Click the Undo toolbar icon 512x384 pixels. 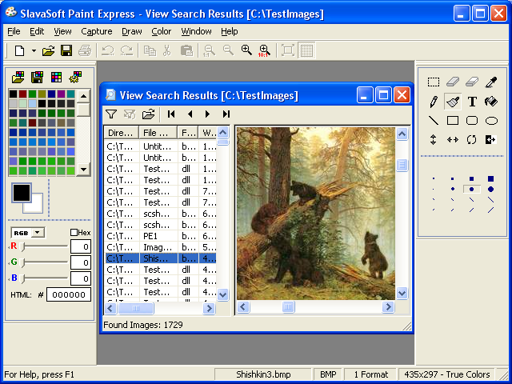tap(107, 50)
